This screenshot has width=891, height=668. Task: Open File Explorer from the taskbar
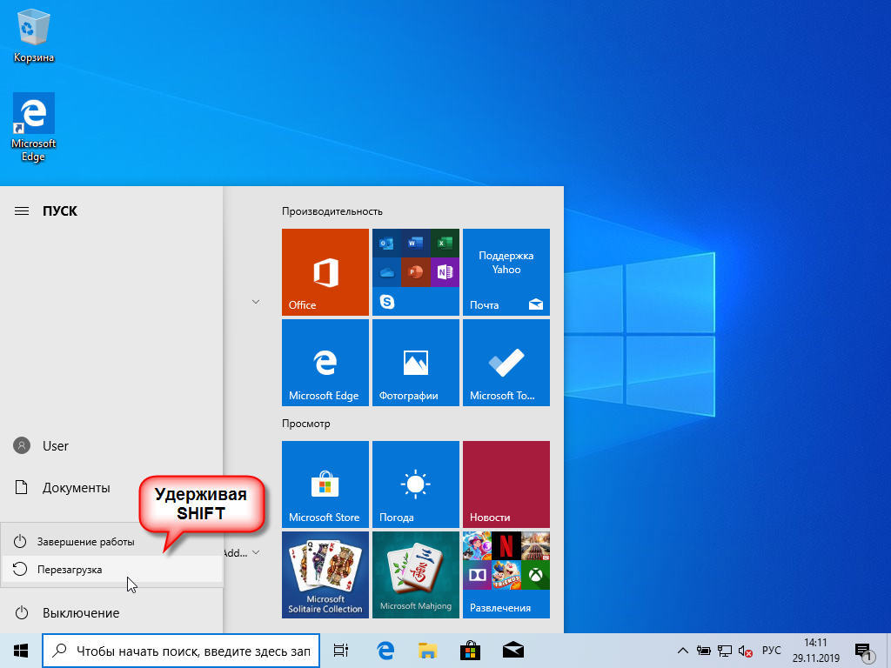428,651
